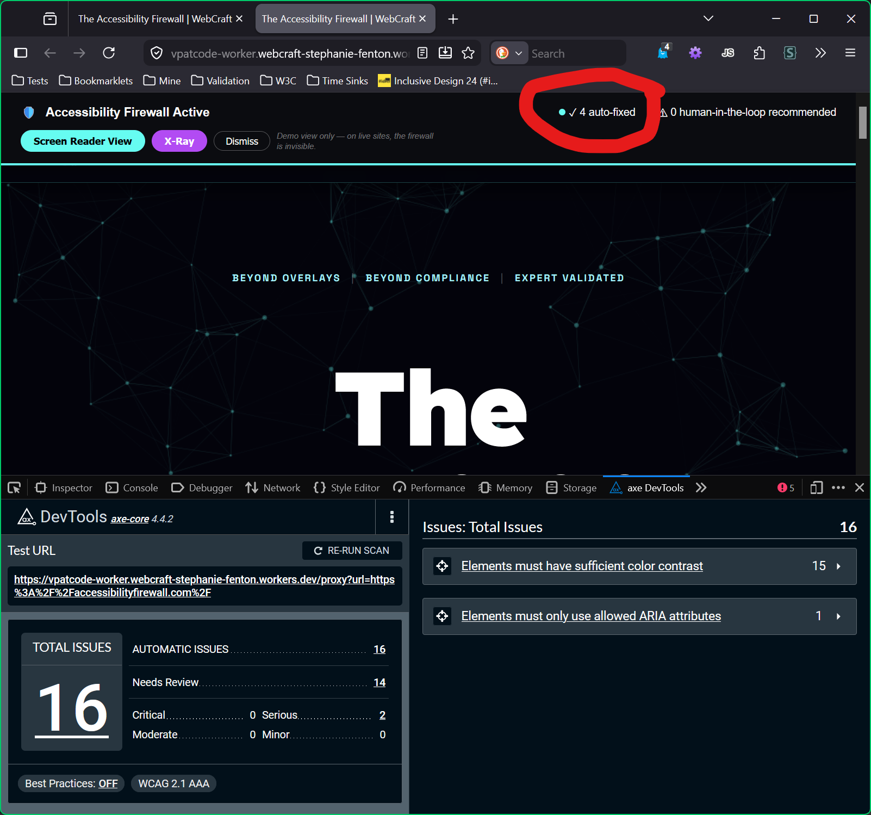Click the Needs Review count 14 link
This screenshot has width=871, height=815.
coord(379,683)
